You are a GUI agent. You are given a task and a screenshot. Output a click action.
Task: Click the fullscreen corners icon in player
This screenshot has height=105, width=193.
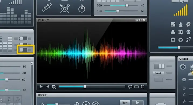click(143, 87)
